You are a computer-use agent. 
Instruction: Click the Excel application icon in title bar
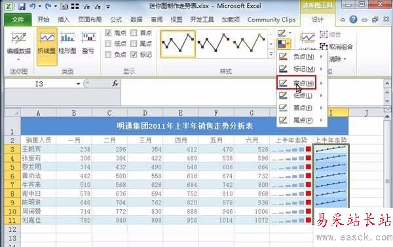[x=9, y=6]
